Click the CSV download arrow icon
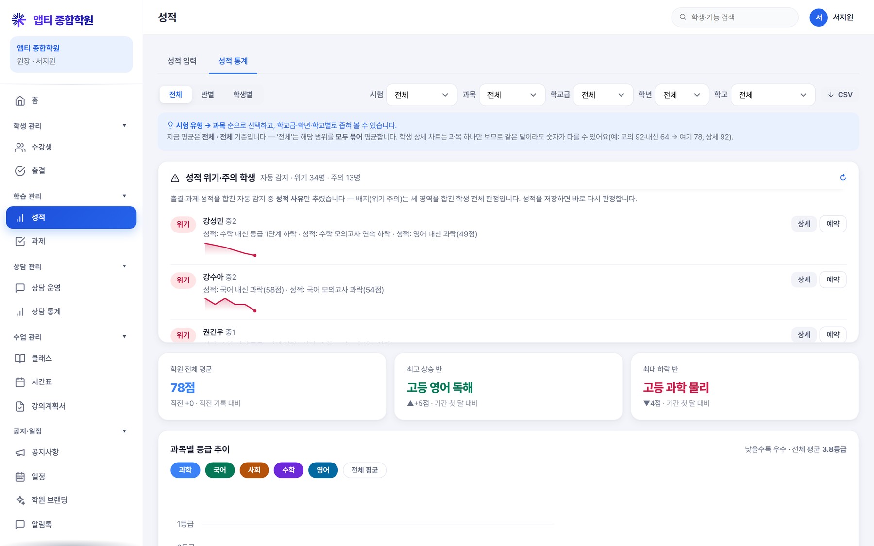The image size is (874, 546). click(831, 95)
